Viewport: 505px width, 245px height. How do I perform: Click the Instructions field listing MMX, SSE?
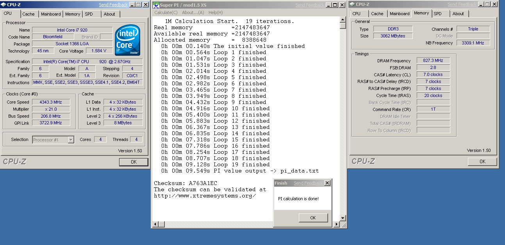tap(87, 83)
